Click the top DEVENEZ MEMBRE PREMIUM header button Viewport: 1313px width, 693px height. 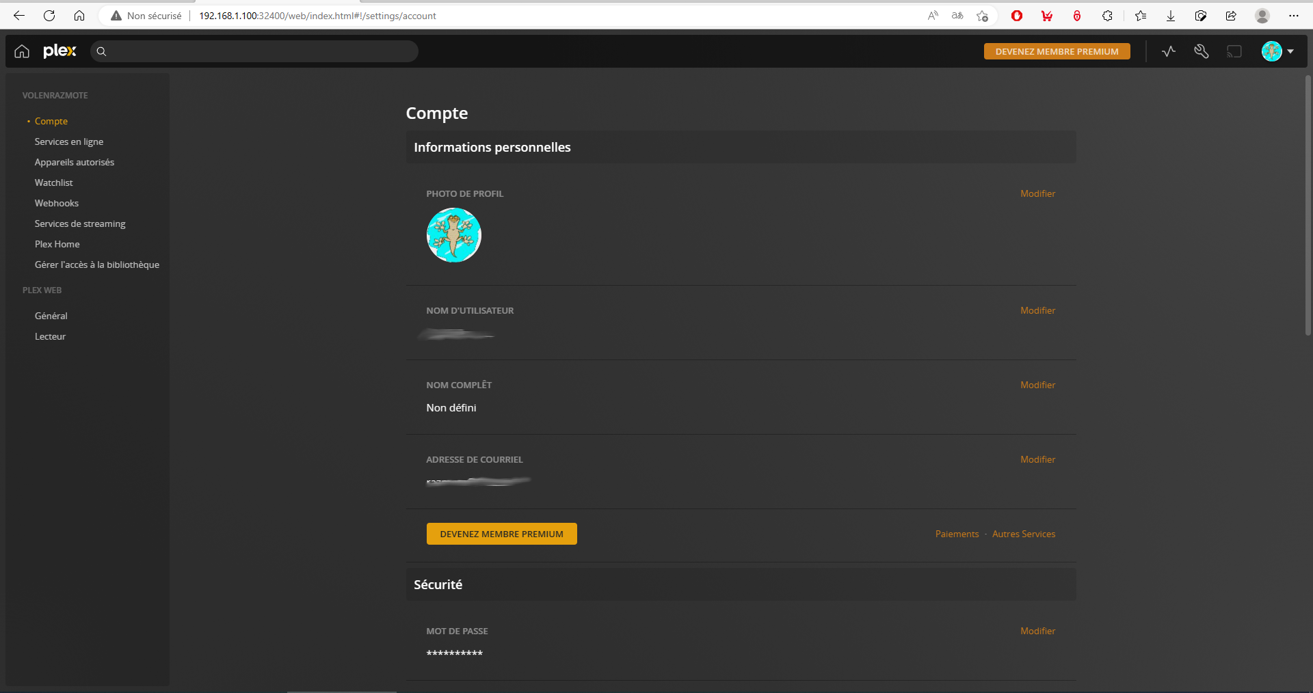tap(1057, 51)
